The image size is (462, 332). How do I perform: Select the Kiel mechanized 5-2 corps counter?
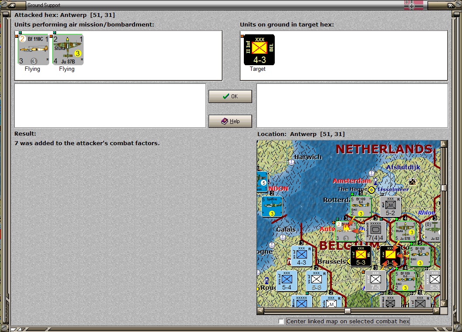pyautogui.click(x=391, y=207)
